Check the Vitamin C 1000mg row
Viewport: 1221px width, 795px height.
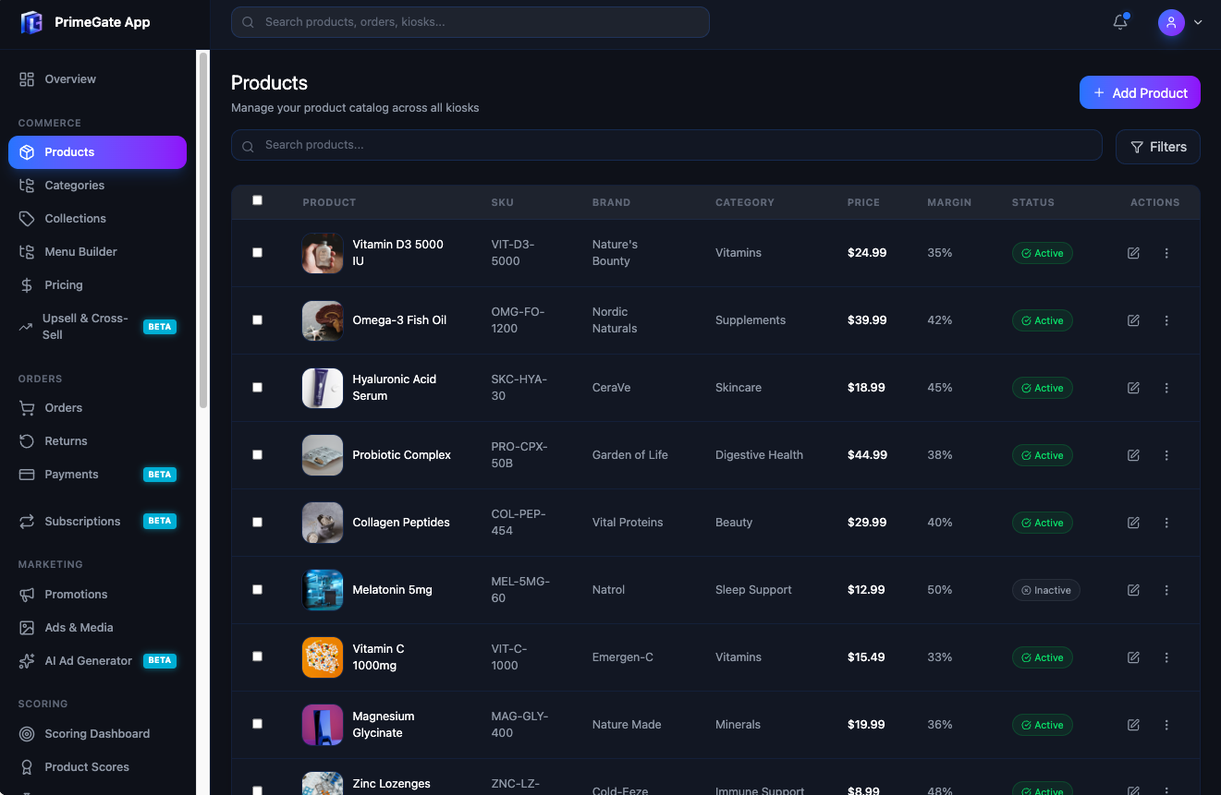[x=257, y=656]
